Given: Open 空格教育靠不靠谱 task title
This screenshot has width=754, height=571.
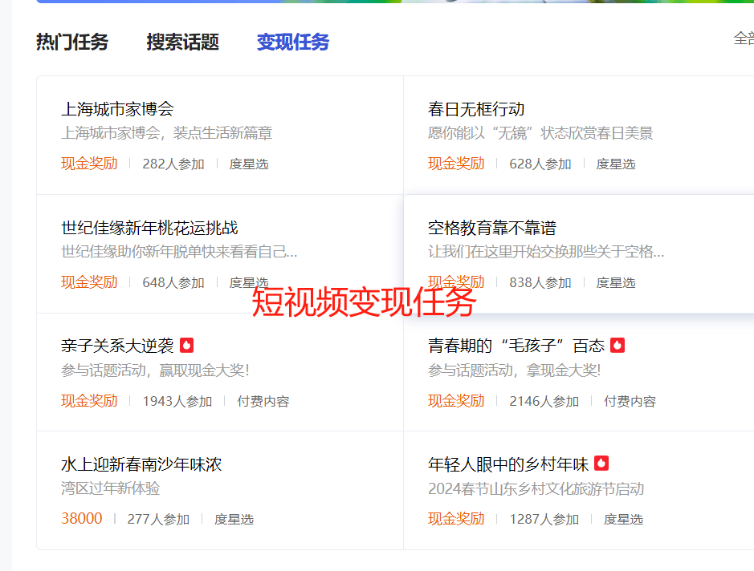Looking at the screenshot, I should click(x=492, y=228).
